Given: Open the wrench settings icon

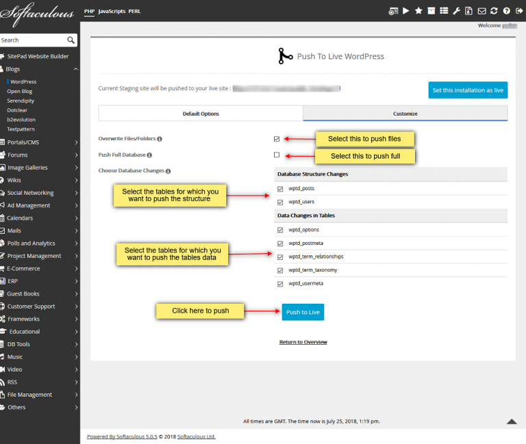Looking at the screenshot, I should pyautogui.click(x=456, y=11).
